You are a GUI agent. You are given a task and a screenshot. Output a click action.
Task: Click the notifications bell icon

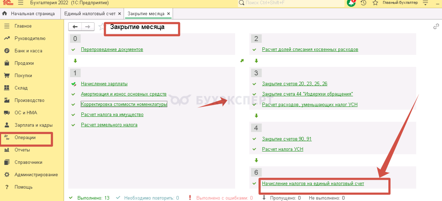coord(351,3)
